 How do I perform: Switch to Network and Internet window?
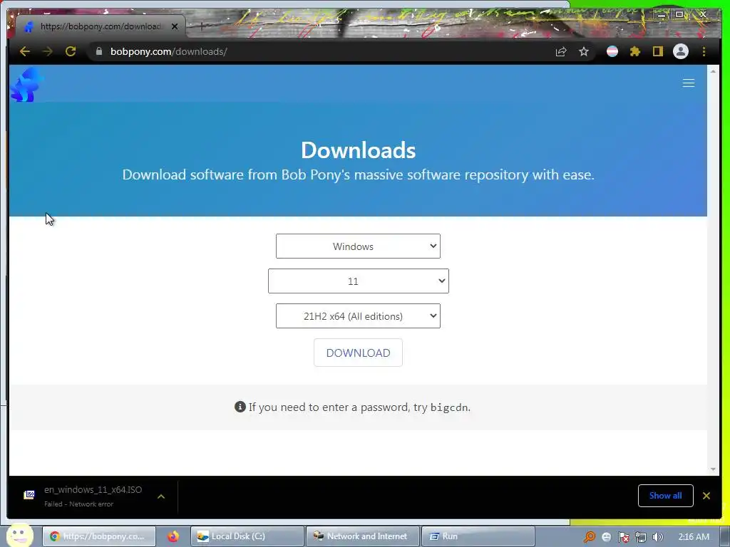pos(363,536)
